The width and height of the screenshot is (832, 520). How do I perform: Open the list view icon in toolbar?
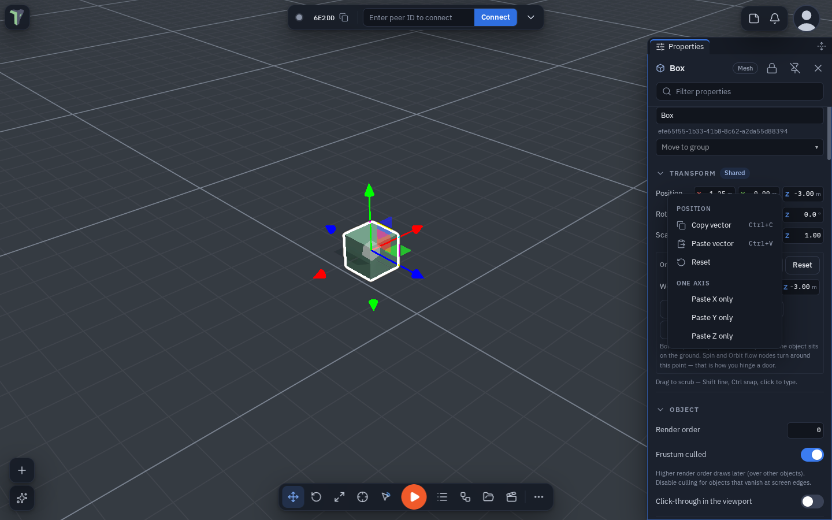442,497
